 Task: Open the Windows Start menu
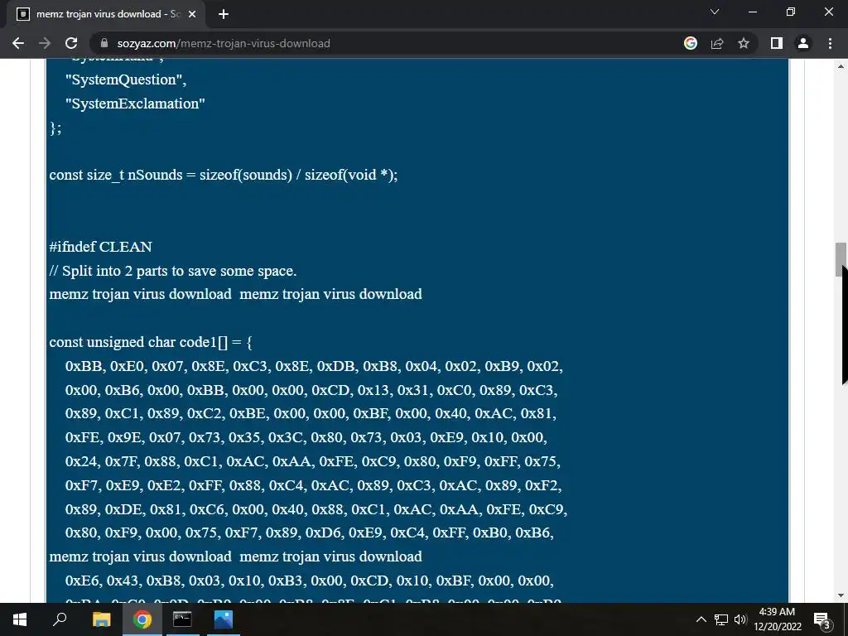click(20, 619)
